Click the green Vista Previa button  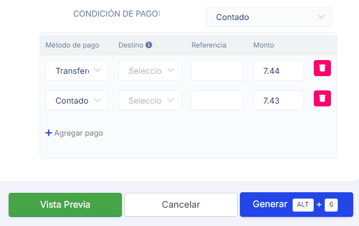coord(65,205)
